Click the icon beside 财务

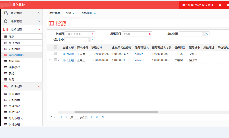[x=6, y=79]
